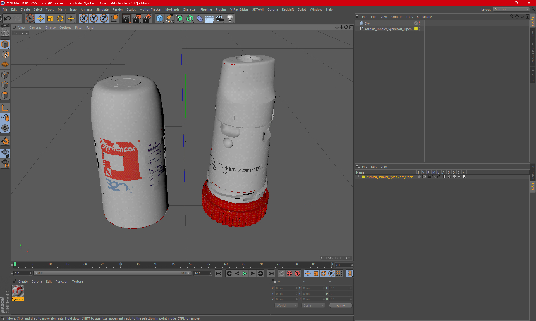Open the spline pen tool
Viewport: 536px width, 321px height.
coord(169,19)
